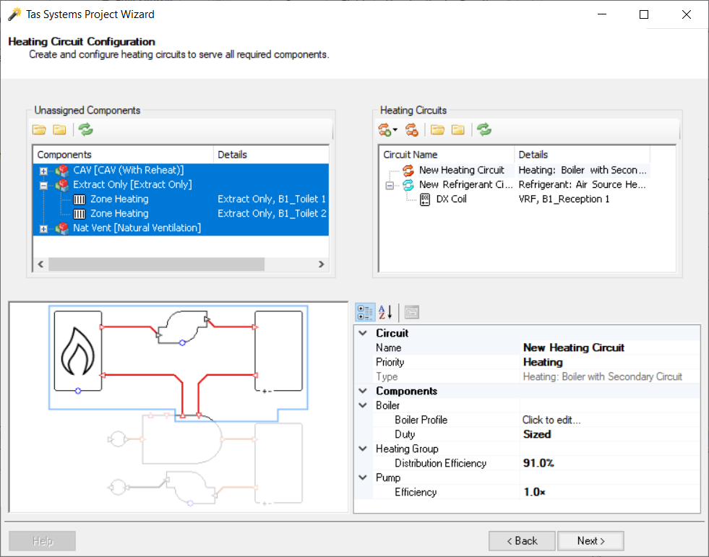
Task: Click expand-all folder icon in Heating Circuits
Action: click(x=437, y=130)
